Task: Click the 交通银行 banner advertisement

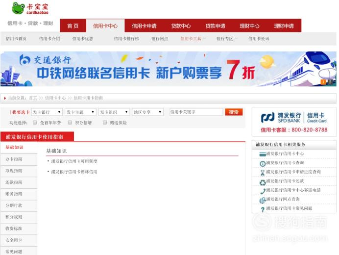Action: 168,69
